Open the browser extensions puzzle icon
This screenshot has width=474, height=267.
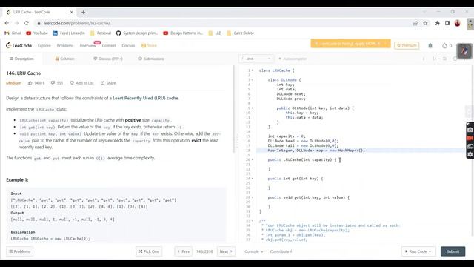point(437,23)
